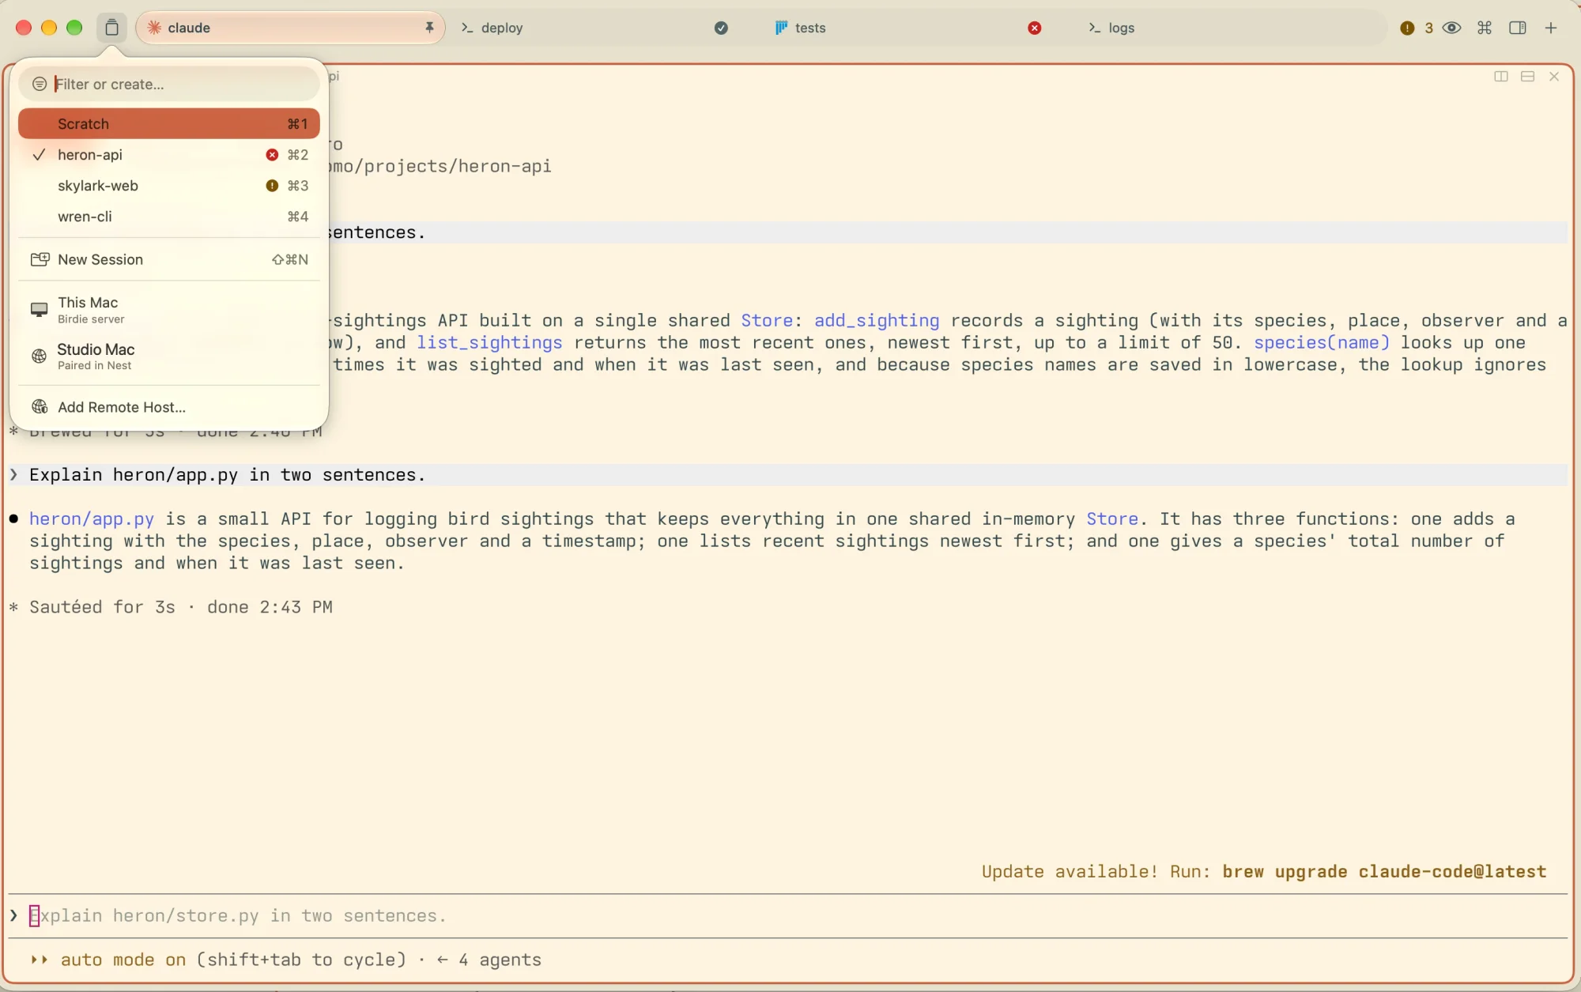Switch to the deploy tab
The width and height of the screenshot is (1581, 992).
pyautogui.click(x=596, y=28)
